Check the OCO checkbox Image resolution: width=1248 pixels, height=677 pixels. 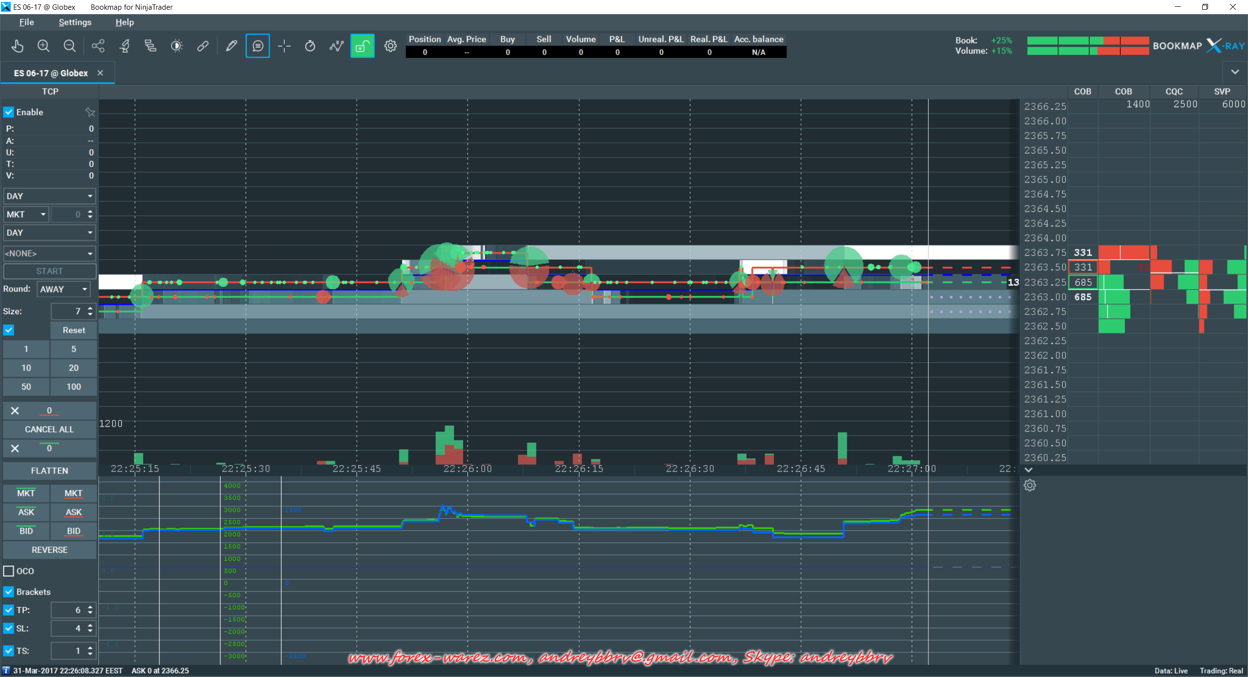[9, 571]
